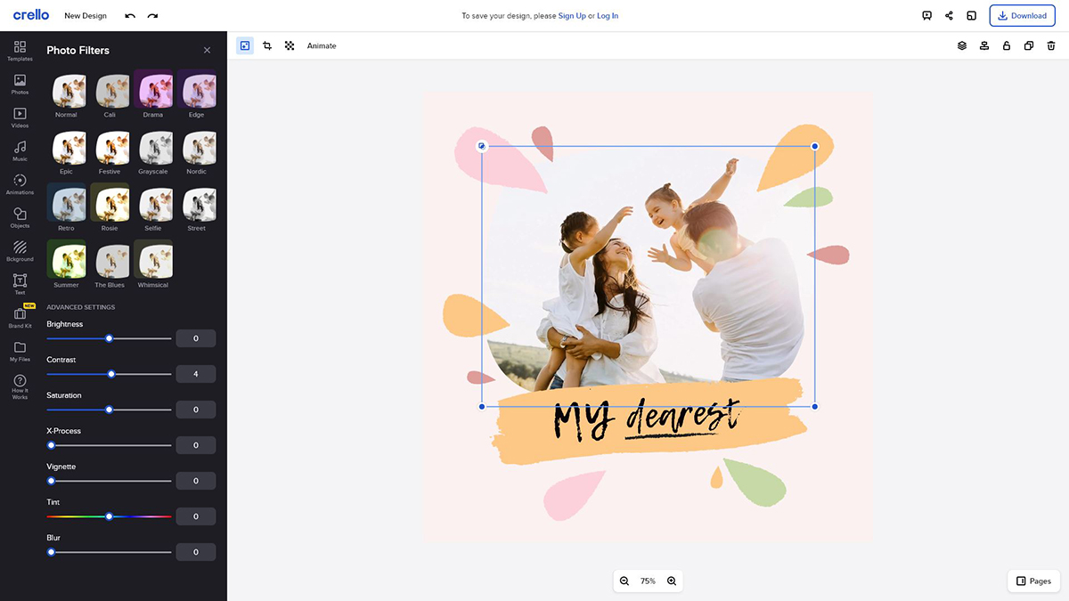
Task: Select the crop tool icon
Action: pyautogui.click(x=267, y=45)
